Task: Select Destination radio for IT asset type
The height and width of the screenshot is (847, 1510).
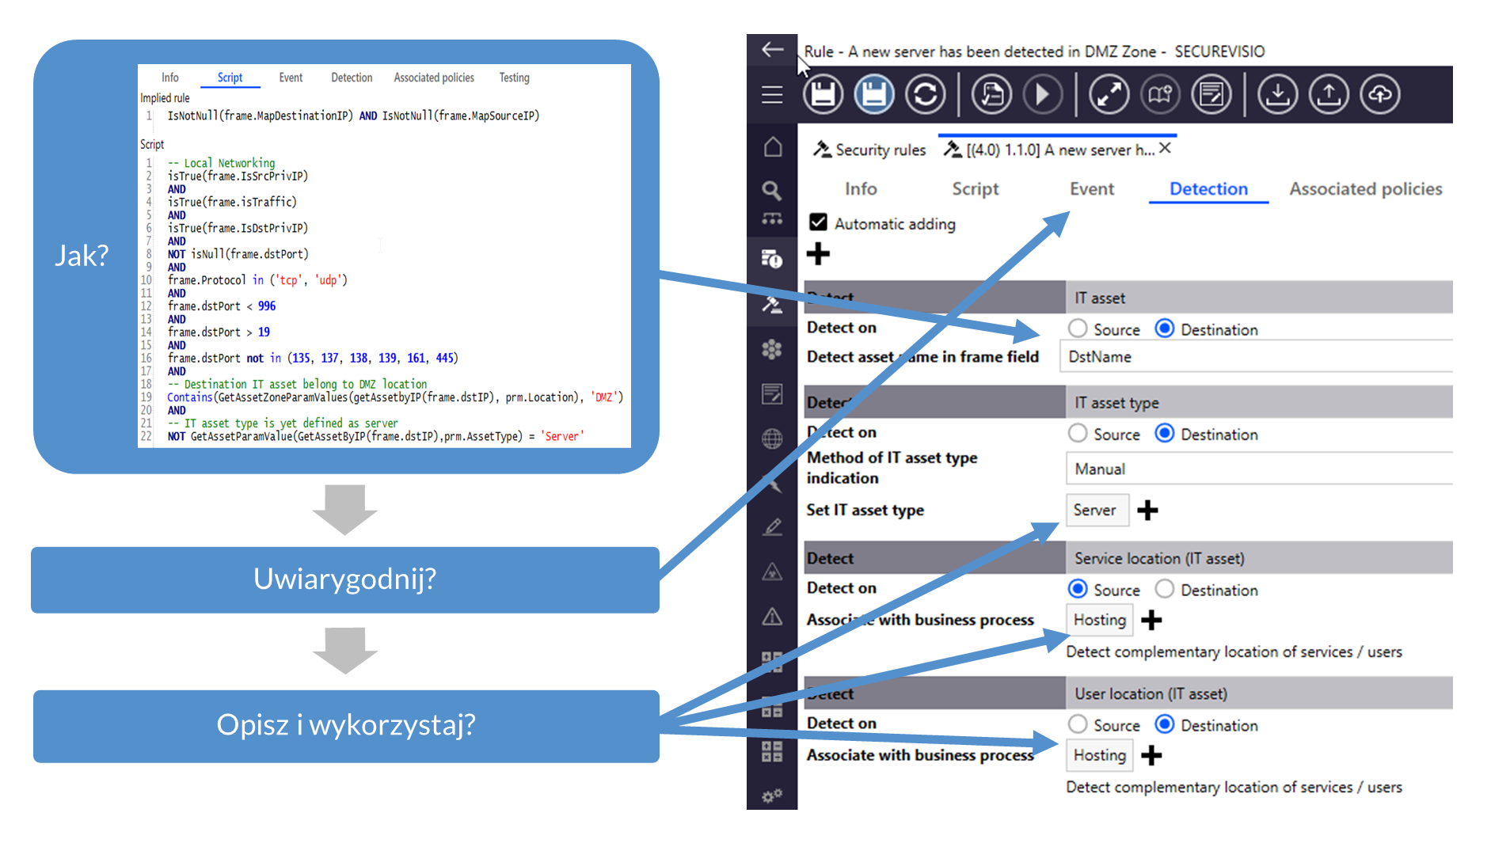Action: (1164, 433)
